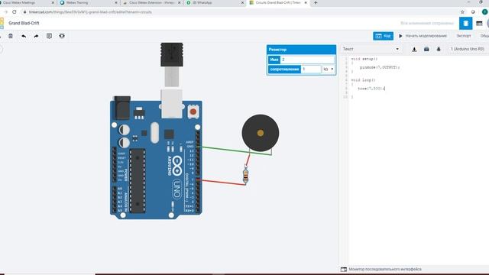489x275 pixels.
Task: Open the code mode Text dropdown
Action: (x=371, y=49)
